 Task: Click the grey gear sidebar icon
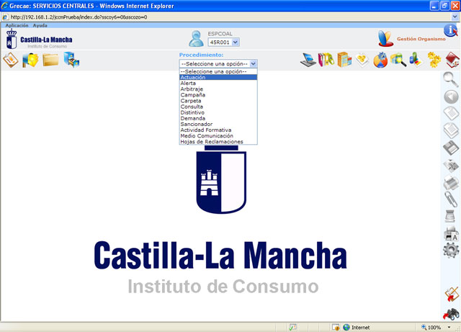(x=451, y=251)
